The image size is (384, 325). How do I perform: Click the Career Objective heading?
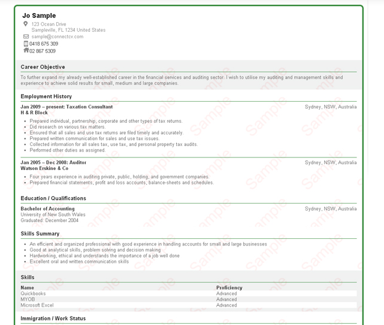click(x=43, y=67)
